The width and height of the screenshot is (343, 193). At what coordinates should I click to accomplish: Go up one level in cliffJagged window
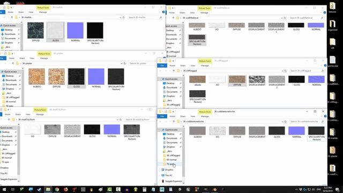click(x=174, y=71)
